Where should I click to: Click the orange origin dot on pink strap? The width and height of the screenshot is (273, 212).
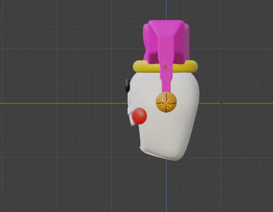click(166, 66)
